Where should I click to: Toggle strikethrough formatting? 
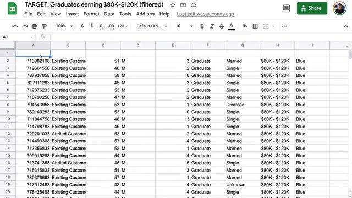(222, 26)
